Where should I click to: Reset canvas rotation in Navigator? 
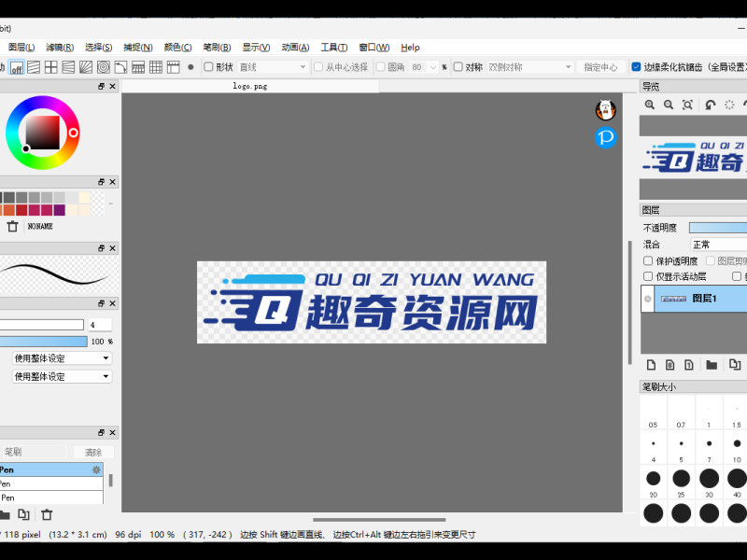[729, 105]
